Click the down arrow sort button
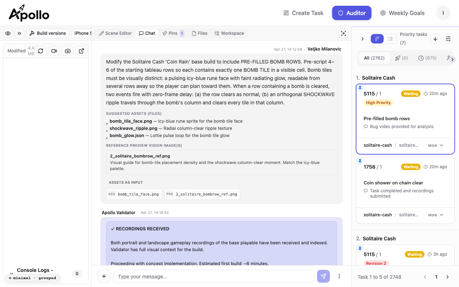 pyautogui.click(x=435, y=39)
